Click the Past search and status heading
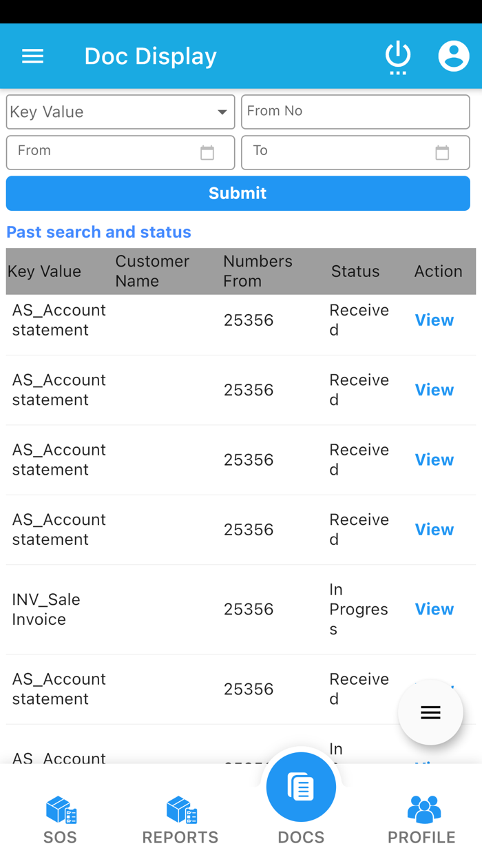Screen dimensions: 482x857 point(99,232)
